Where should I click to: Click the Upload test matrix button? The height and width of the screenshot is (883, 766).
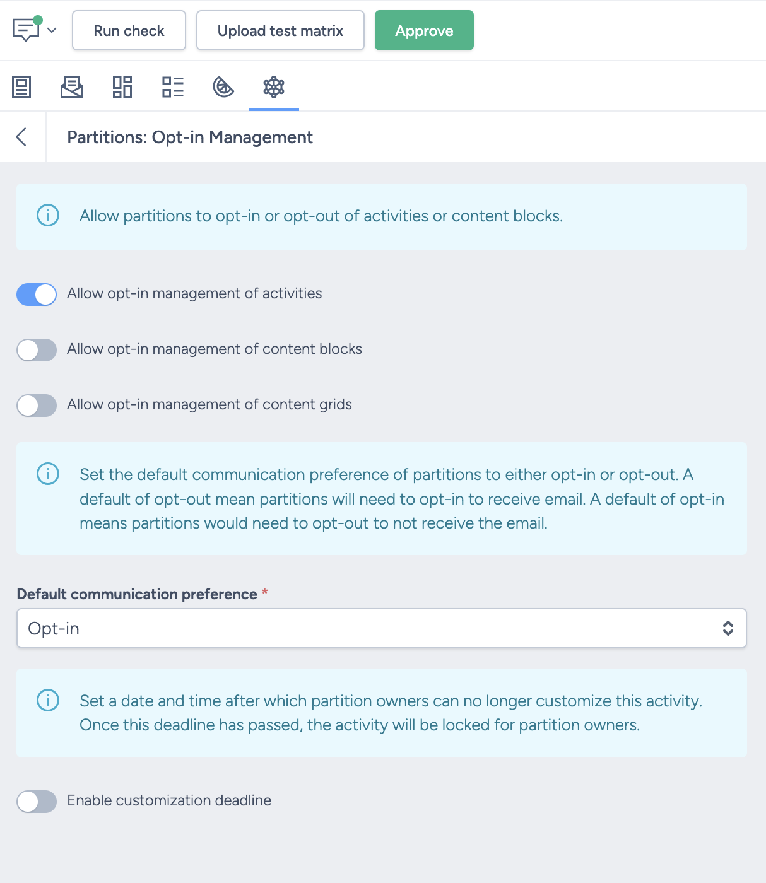coord(280,30)
